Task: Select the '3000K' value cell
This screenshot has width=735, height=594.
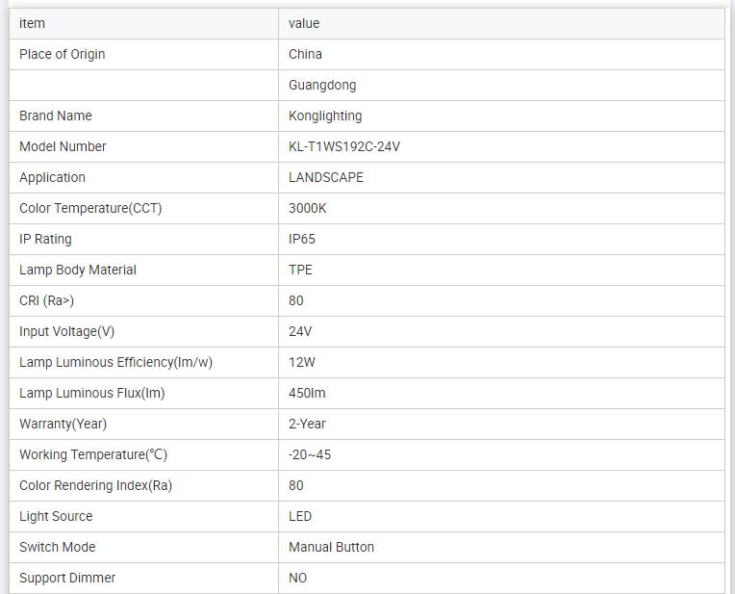Action: (308, 208)
